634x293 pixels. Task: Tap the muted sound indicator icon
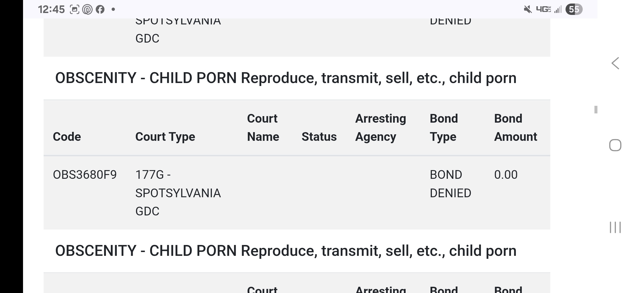tap(527, 9)
